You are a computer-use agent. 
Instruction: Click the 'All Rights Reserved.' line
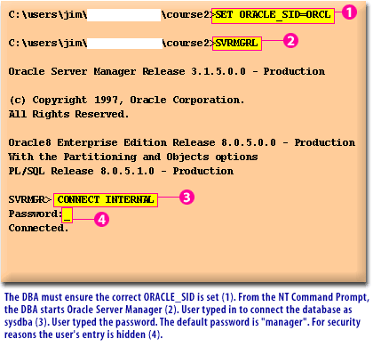tap(68, 114)
